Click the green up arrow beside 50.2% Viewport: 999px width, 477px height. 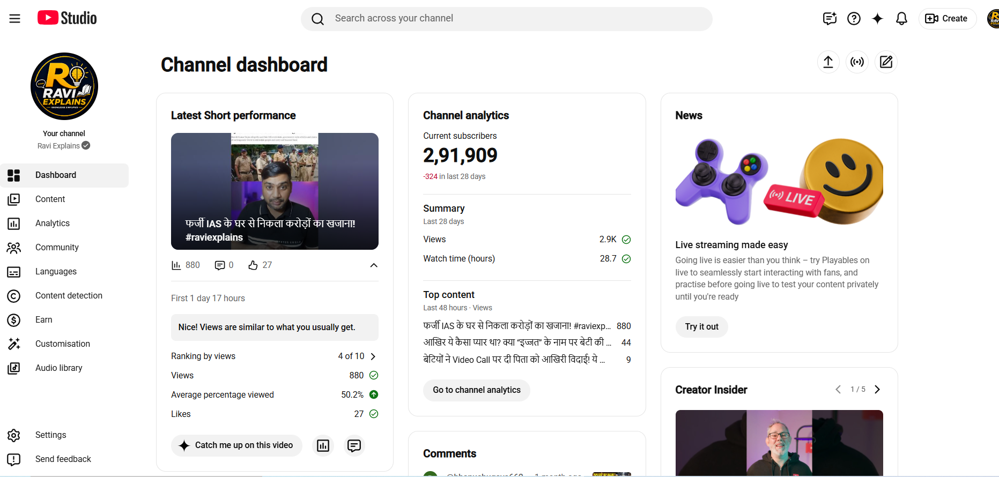pyautogui.click(x=374, y=394)
